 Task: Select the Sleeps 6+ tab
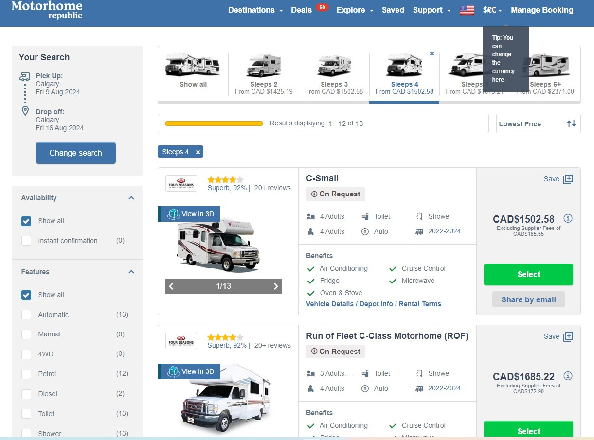(546, 74)
